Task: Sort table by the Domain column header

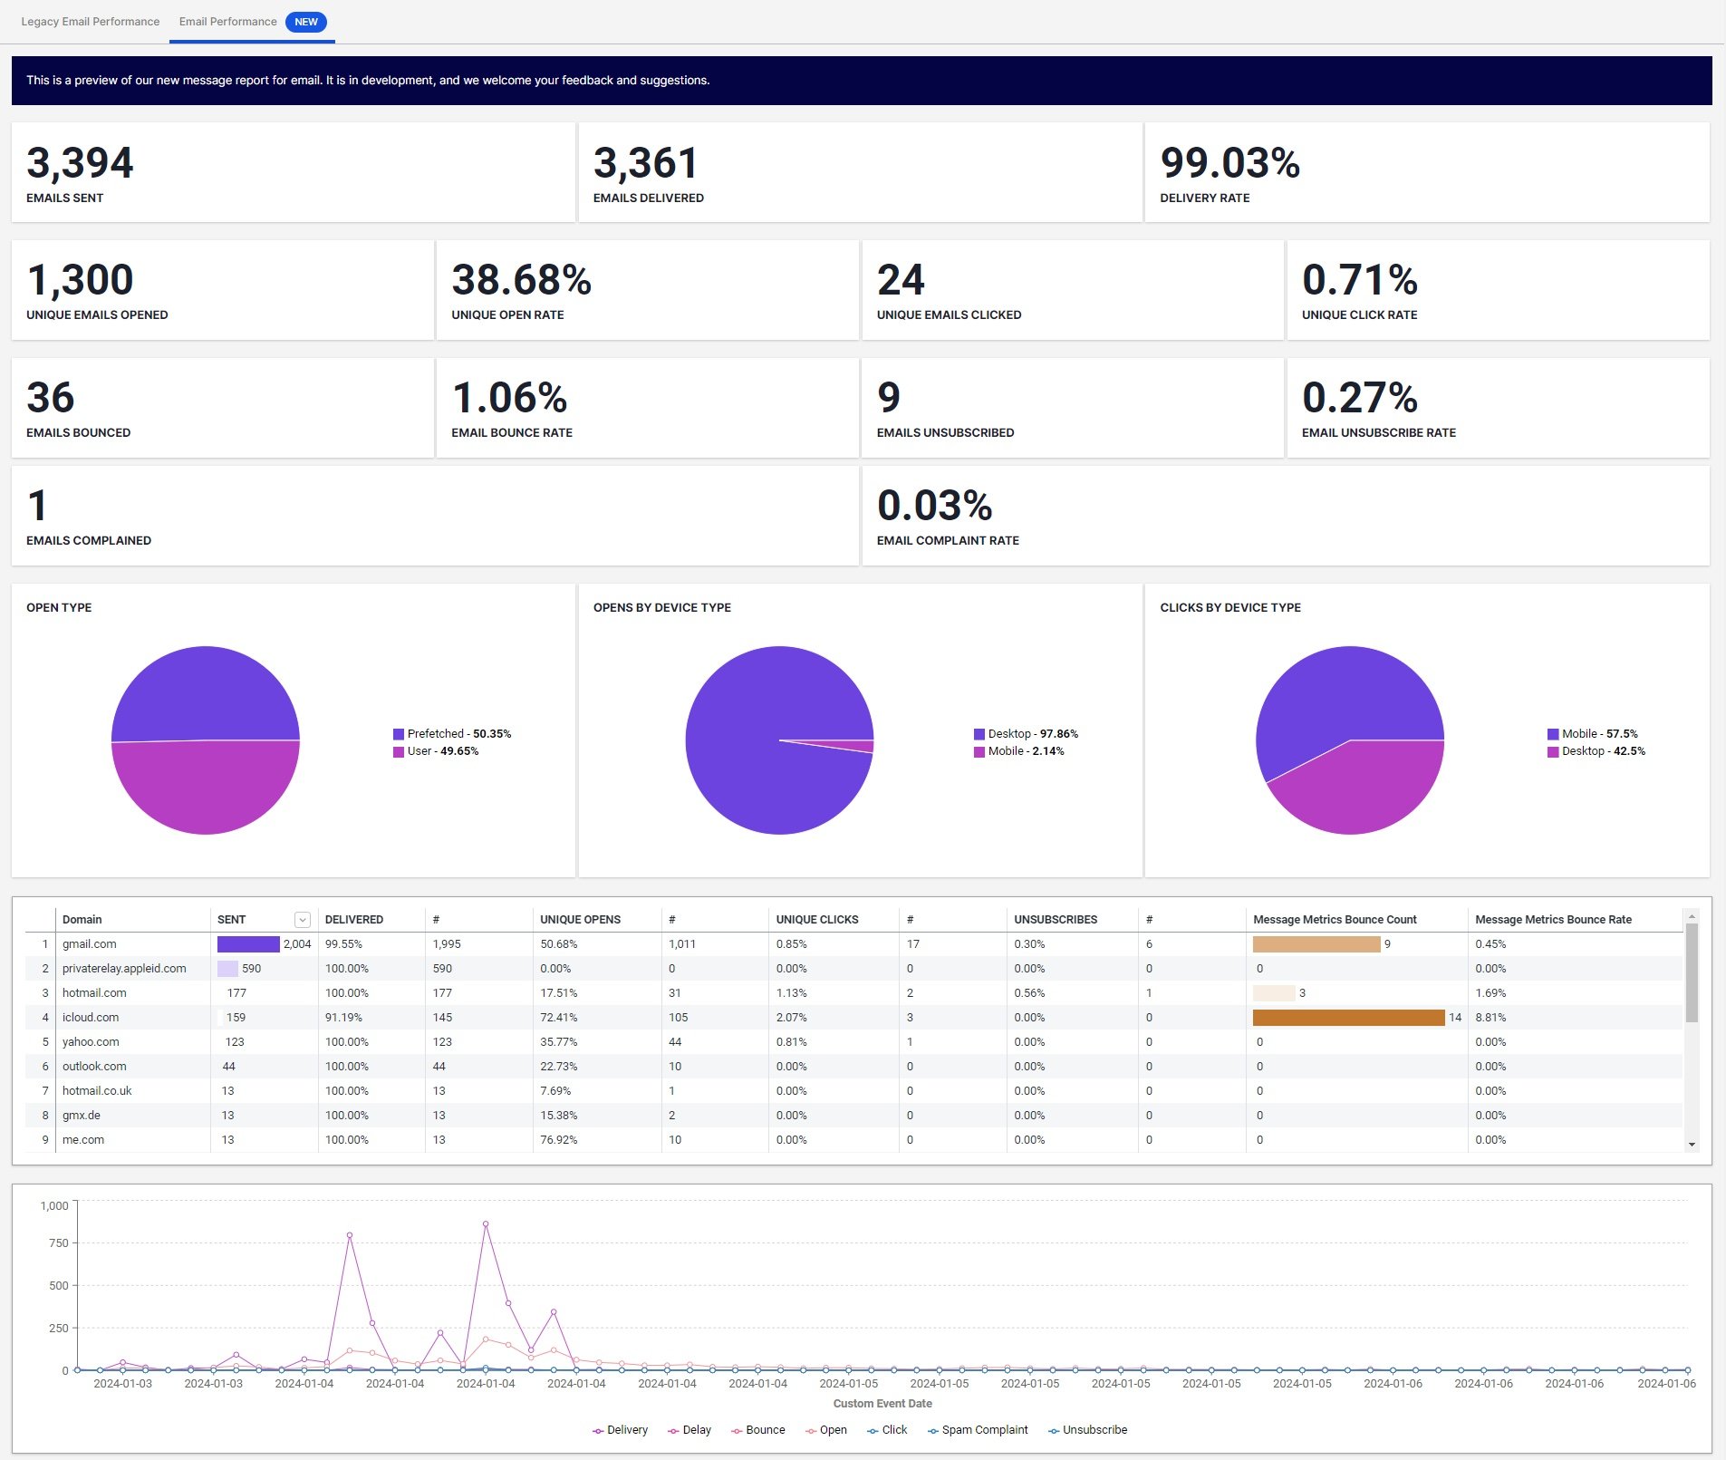Action: (82, 919)
